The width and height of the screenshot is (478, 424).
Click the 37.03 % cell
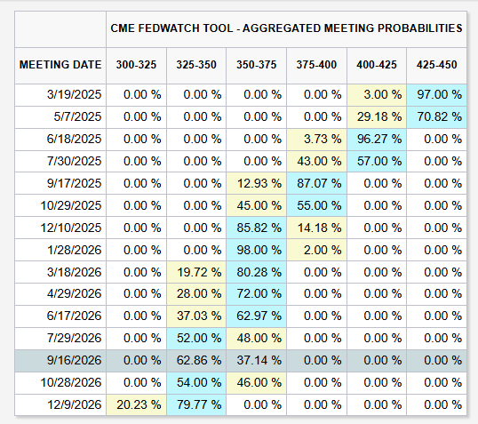coord(196,316)
